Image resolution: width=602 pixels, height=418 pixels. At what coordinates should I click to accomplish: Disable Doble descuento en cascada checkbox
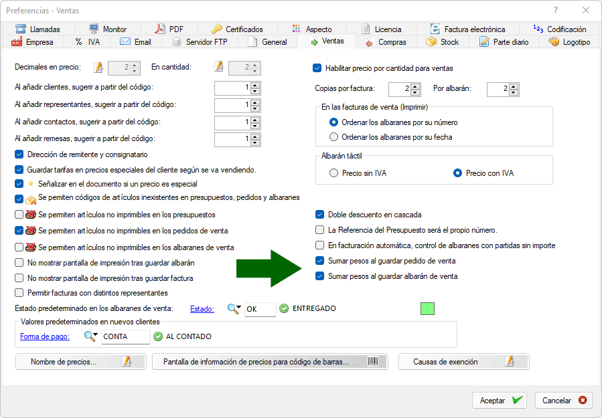click(320, 215)
